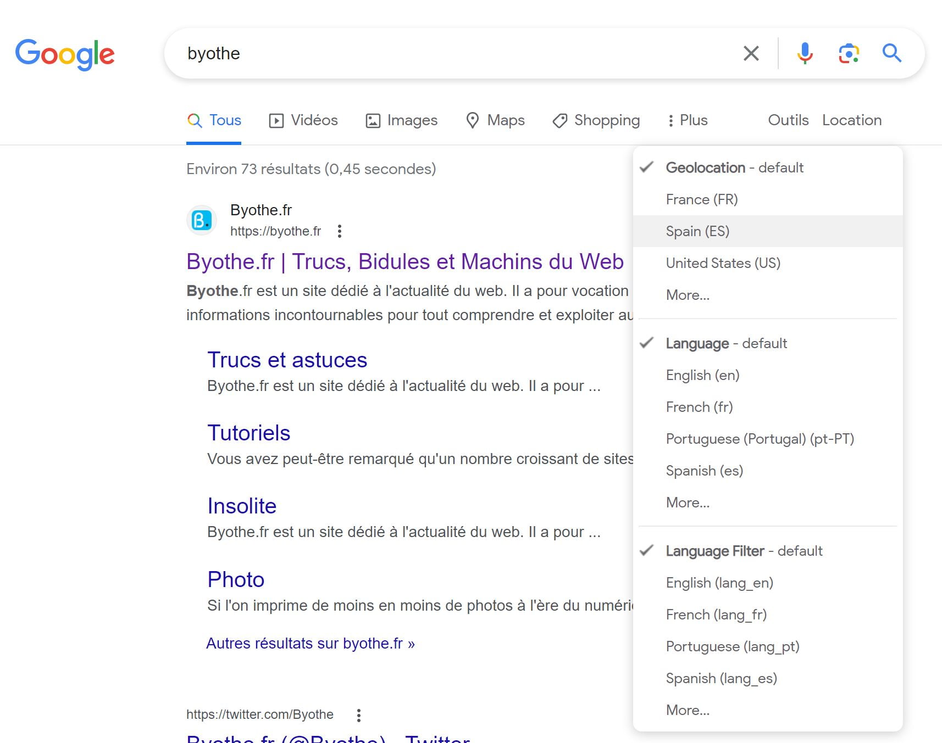Open the Outils options
The height and width of the screenshot is (743, 942).
(x=788, y=120)
